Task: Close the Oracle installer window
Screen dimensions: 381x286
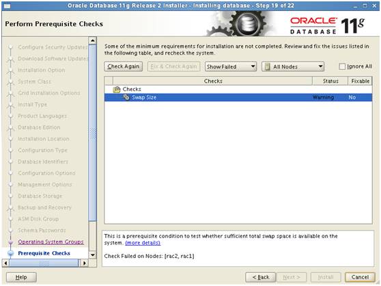Action: (x=374, y=5)
